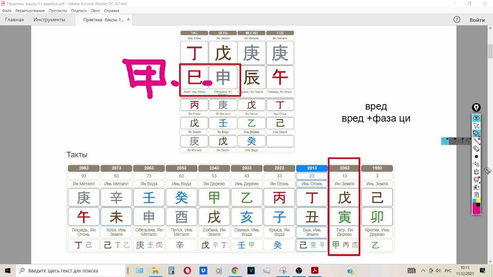Image resolution: width=493 pixels, height=277 pixels.
Task: Undo the last annotation stroke
Action: [476, 164]
